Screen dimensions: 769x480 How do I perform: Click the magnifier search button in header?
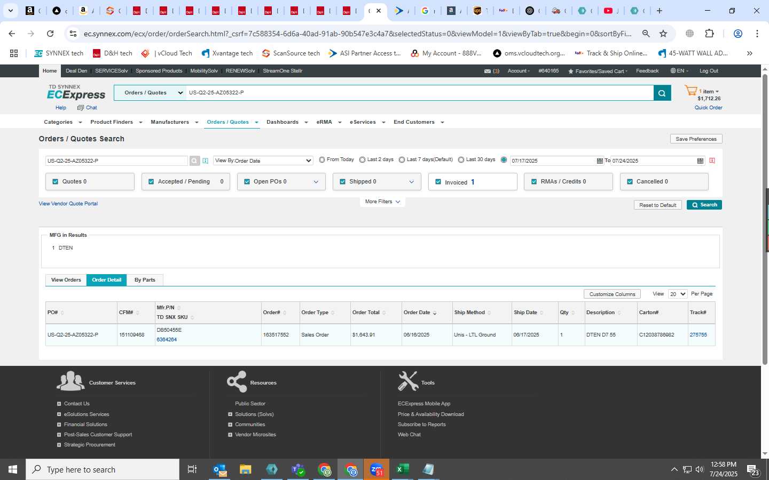coord(662,93)
